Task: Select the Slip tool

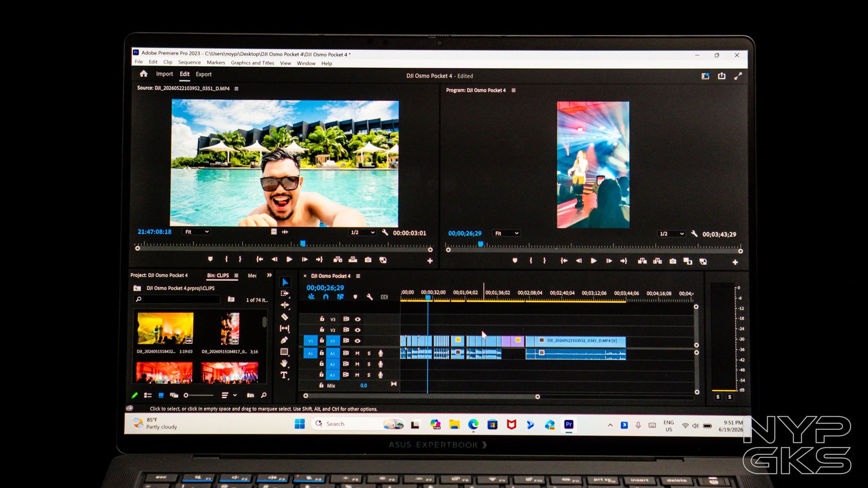Action: tap(285, 328)
